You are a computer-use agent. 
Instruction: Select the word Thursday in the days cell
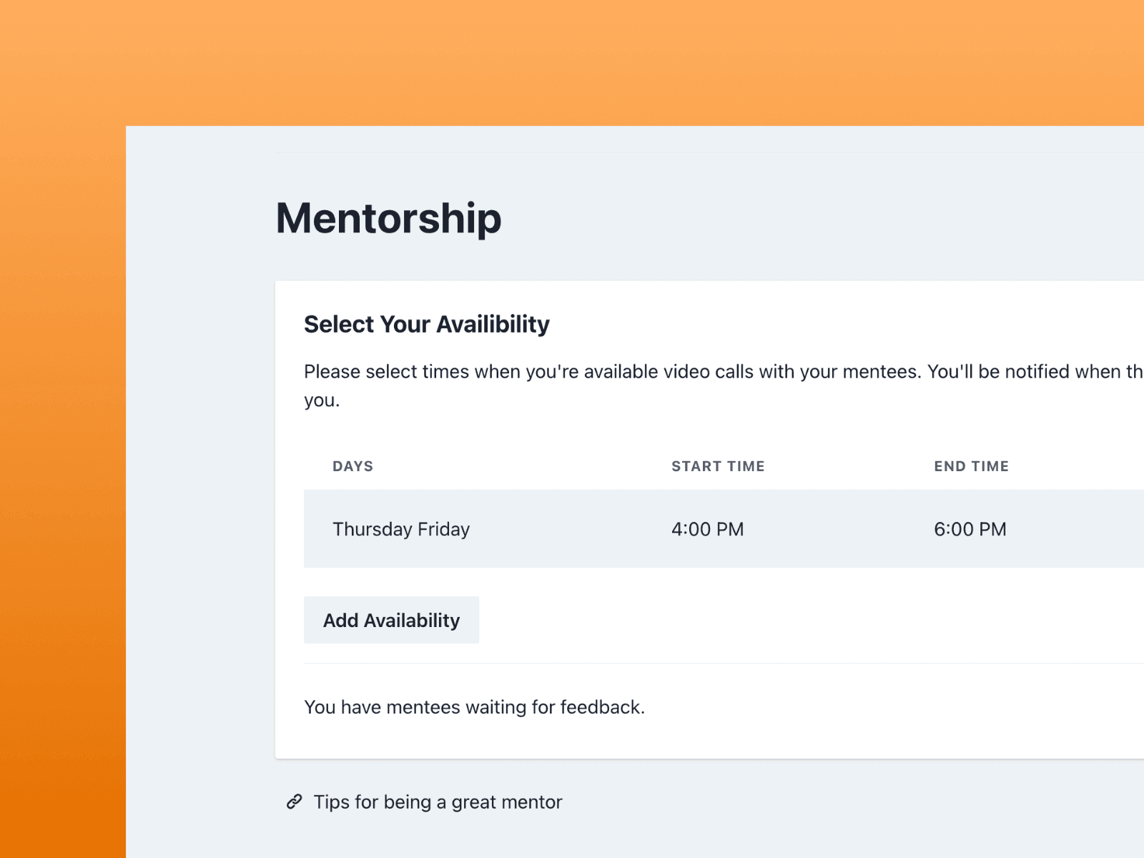click(x=373, y=529)
